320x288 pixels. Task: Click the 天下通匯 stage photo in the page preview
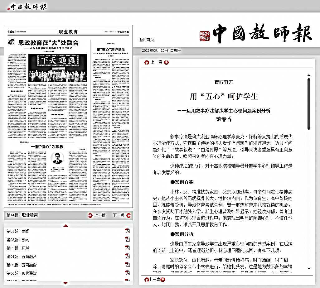[58, 68]
